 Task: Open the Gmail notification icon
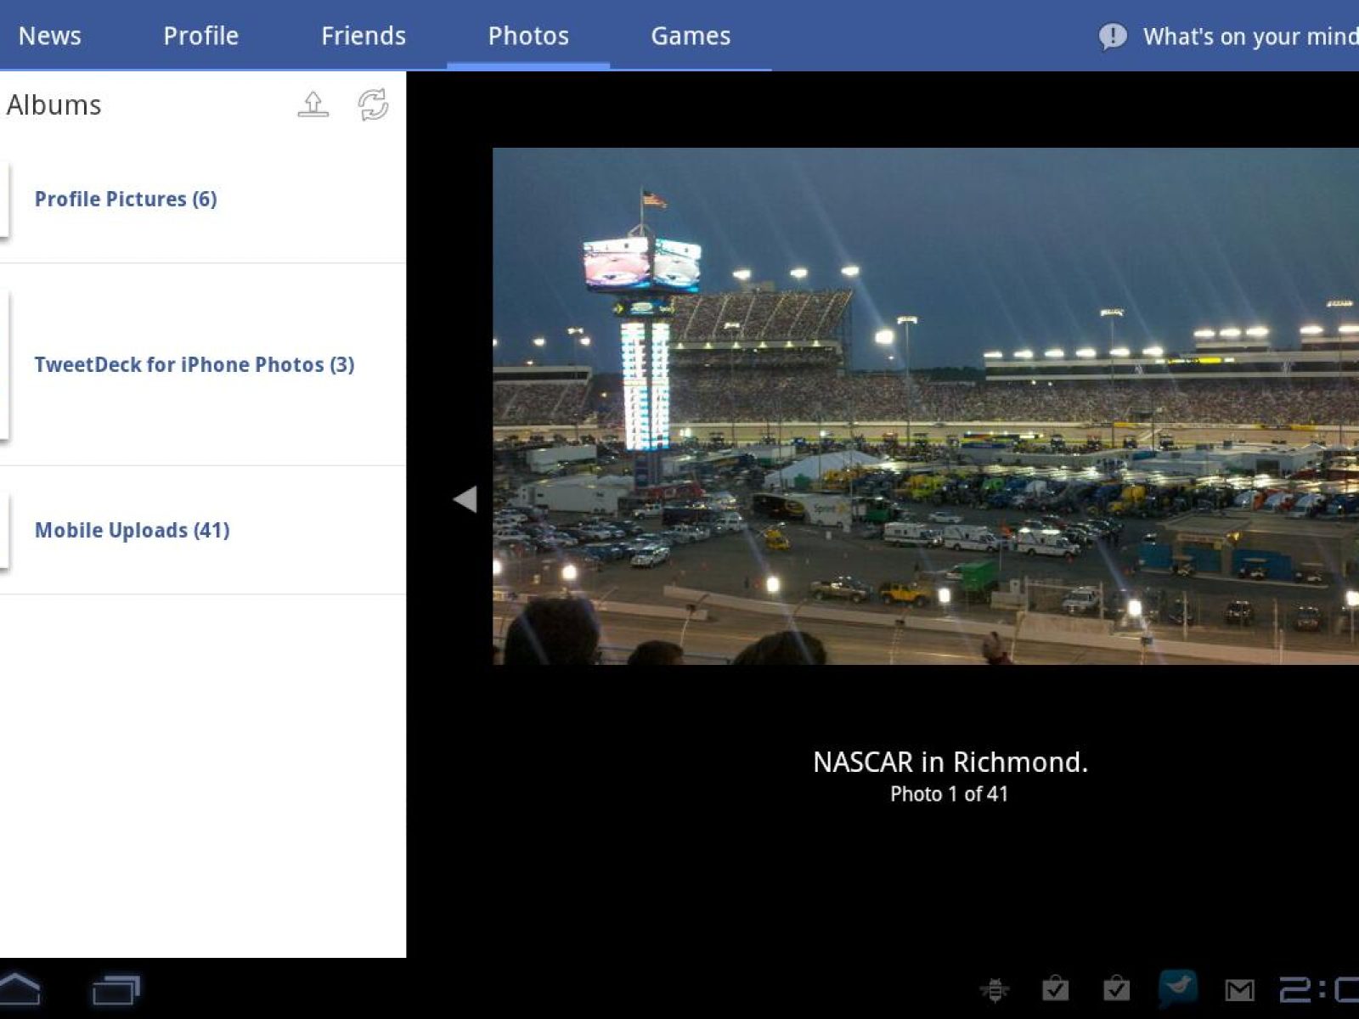[x=1239, y=989]
